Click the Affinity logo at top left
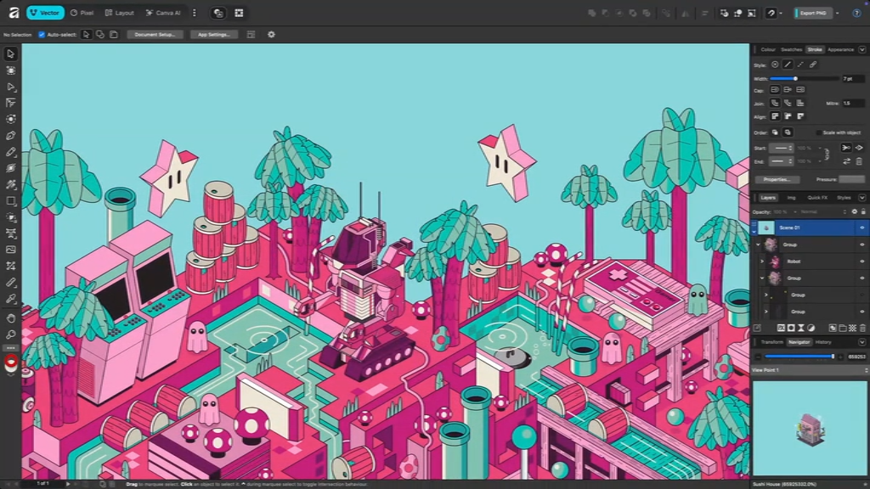The image size is (870, 489). point(14,13)
